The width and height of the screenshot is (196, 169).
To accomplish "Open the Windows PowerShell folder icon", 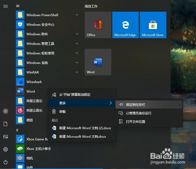I will (20, 15).
